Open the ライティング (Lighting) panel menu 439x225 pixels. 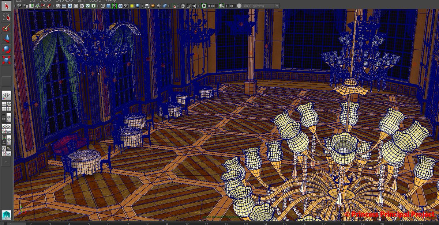(65, 1)
